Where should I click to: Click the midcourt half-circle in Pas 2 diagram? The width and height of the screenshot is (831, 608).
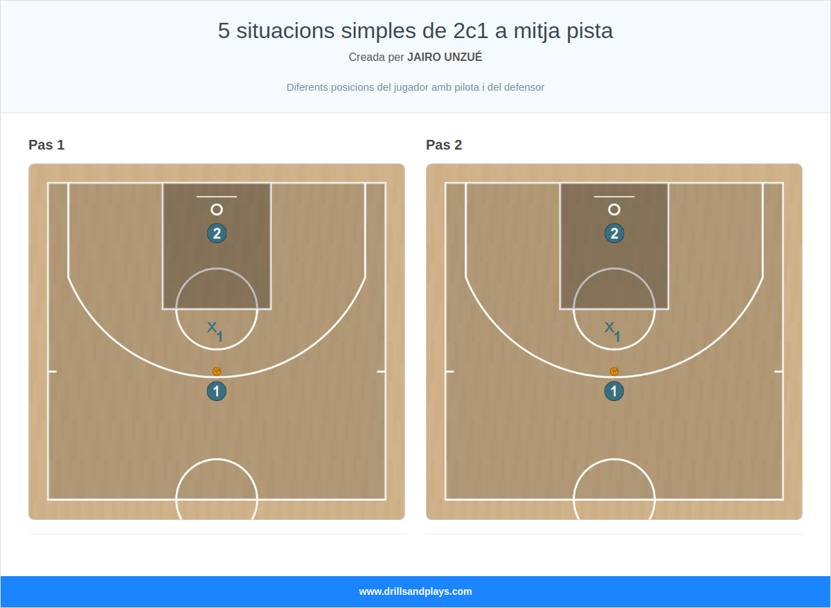pos(614,460)
